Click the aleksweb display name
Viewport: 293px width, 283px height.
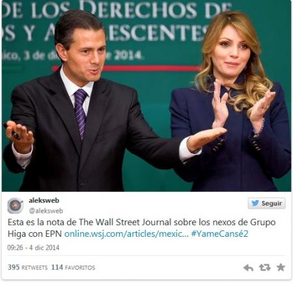tap(44, 200)
